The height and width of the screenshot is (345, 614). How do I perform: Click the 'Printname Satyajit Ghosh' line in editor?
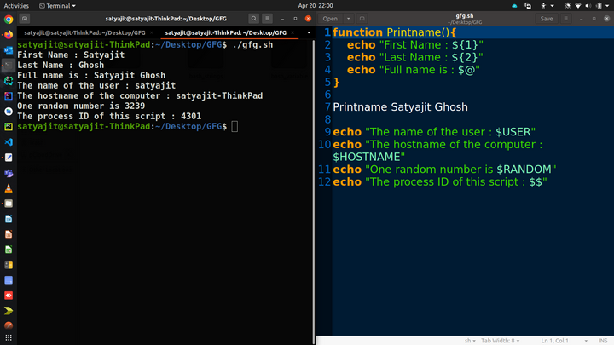pyautogui.click(x=400, y=106)
